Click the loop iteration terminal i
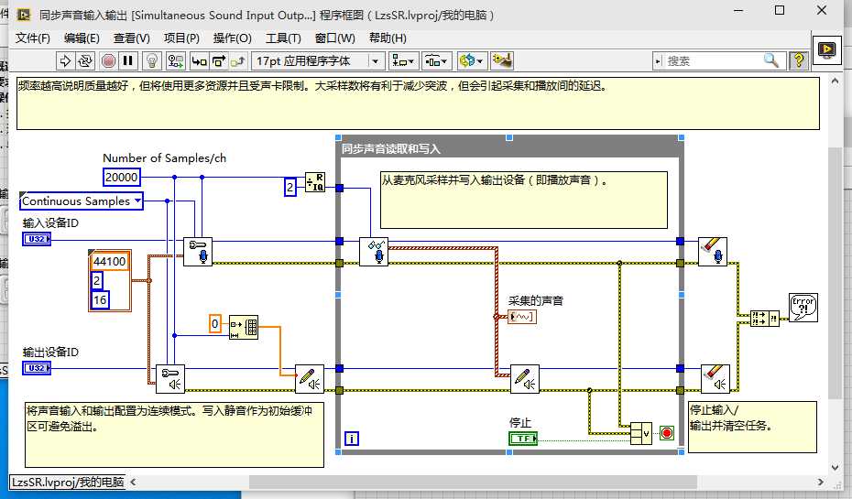 [352, 439]
